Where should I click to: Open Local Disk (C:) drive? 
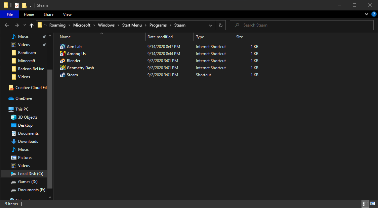[27, 174]
